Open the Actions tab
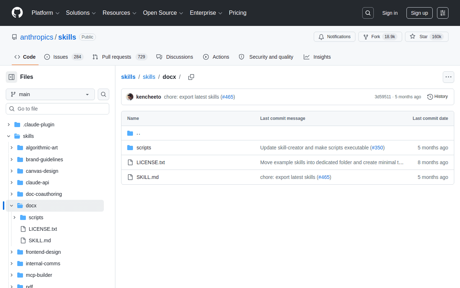The image size is (460, 288). coord(216,57)
